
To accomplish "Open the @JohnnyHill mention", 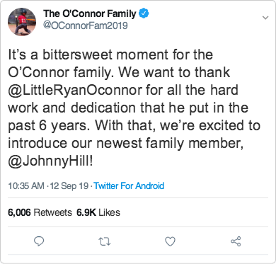I will click(x=50, y=161).
